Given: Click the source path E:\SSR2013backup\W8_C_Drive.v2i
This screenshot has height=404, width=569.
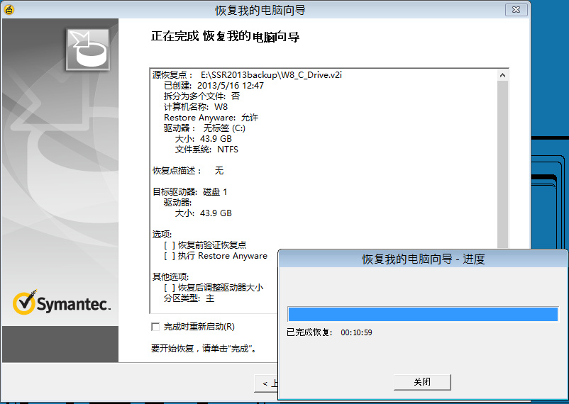Looking at the screenshot, I should pyautogui.click(x=271, y=75).
